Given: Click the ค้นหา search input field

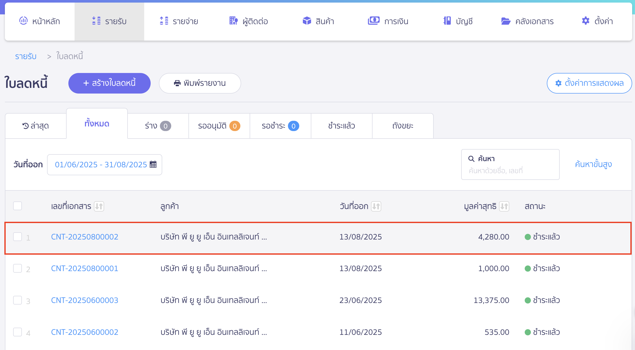Looking at the screenshot, I should pos(510,164).
